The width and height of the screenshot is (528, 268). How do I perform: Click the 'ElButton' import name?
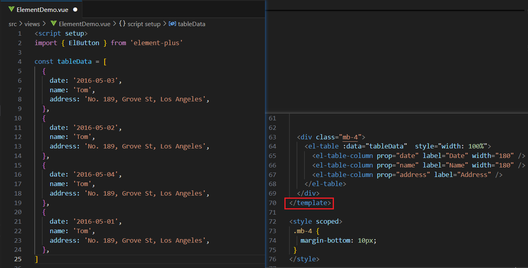pyautogui.click(x=84, y=43)
